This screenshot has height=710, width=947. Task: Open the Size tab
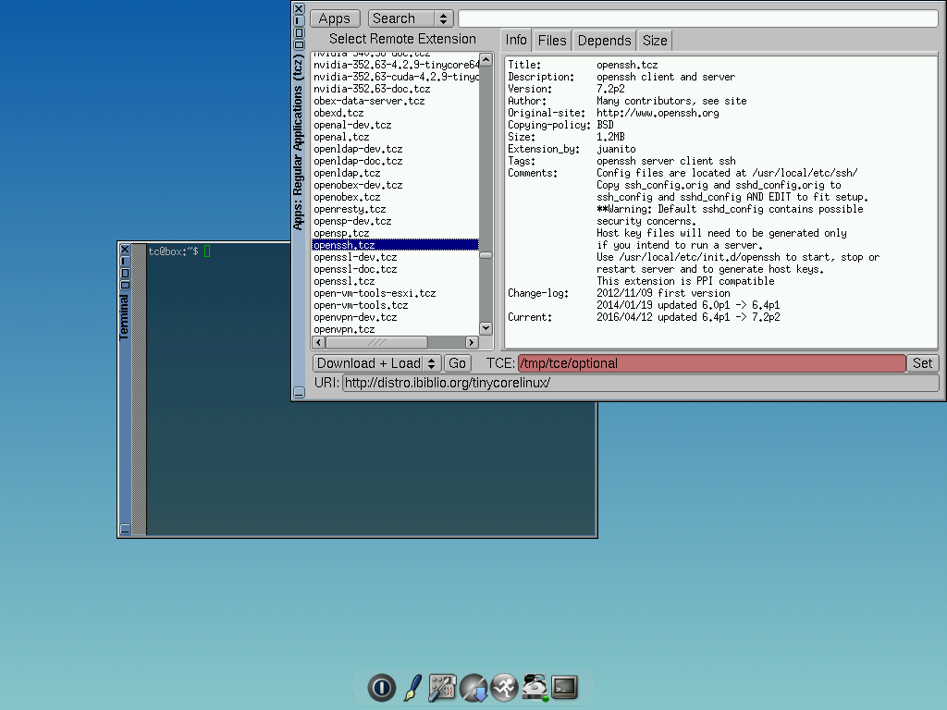click(x=654, y=40)
